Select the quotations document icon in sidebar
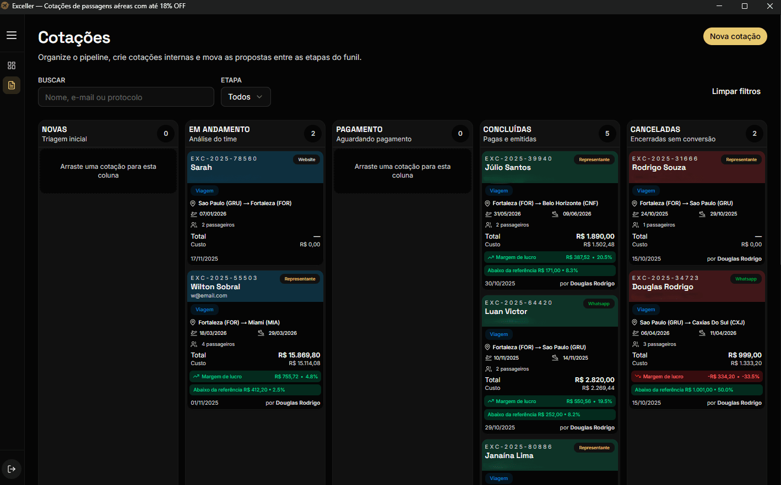 point(12,85)
